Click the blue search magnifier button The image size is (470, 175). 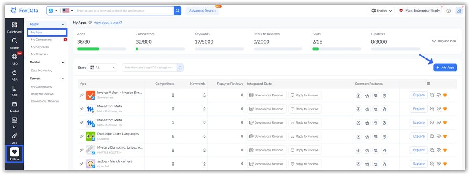tap(177, 10)
